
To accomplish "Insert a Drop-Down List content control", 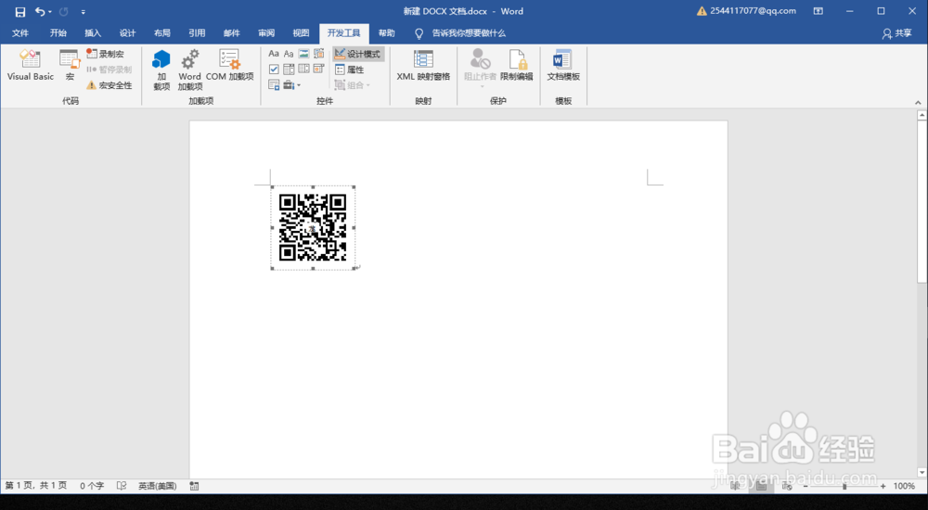I will [303, 70].
